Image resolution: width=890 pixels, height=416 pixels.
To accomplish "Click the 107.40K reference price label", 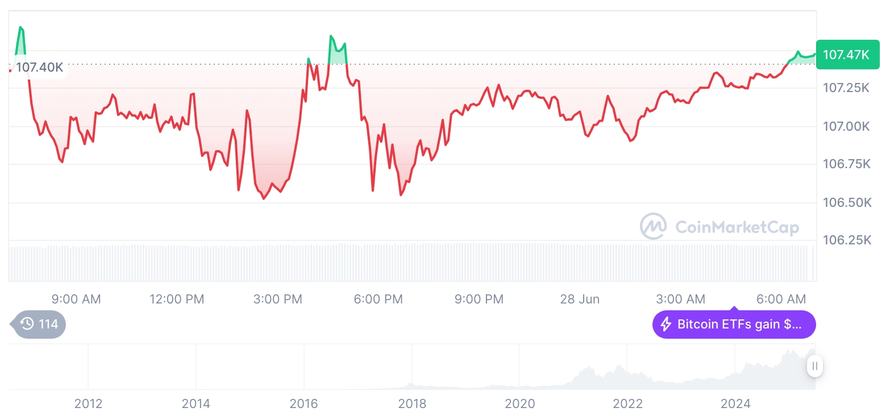I will click(39, 67).
